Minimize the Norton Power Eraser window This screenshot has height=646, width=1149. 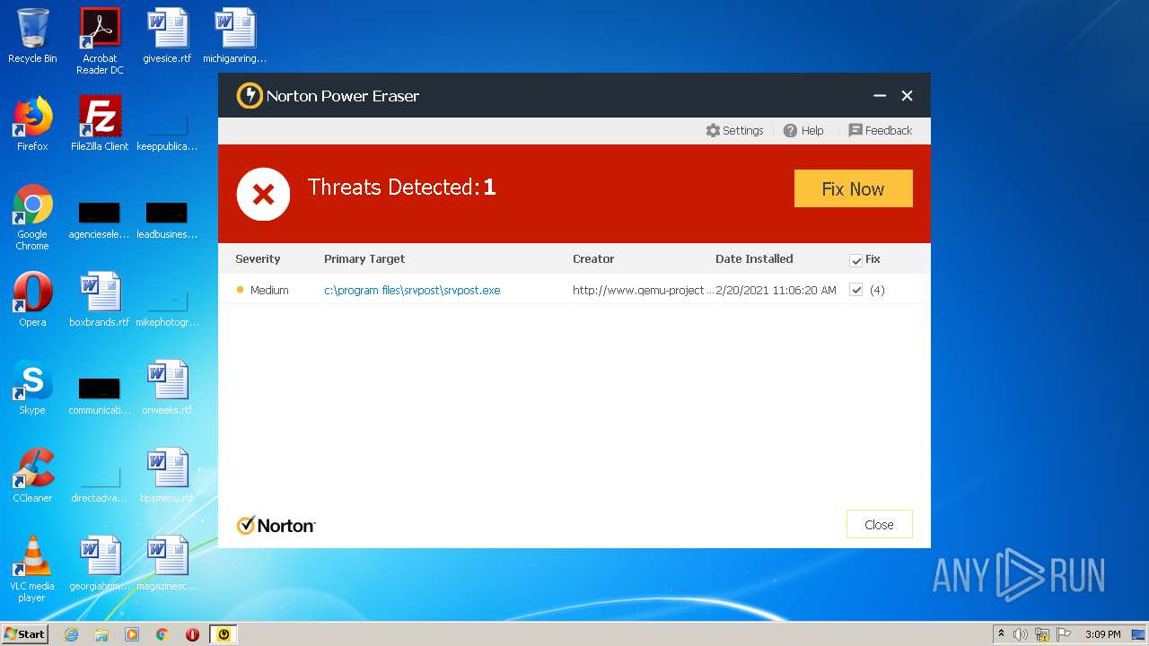880,96
